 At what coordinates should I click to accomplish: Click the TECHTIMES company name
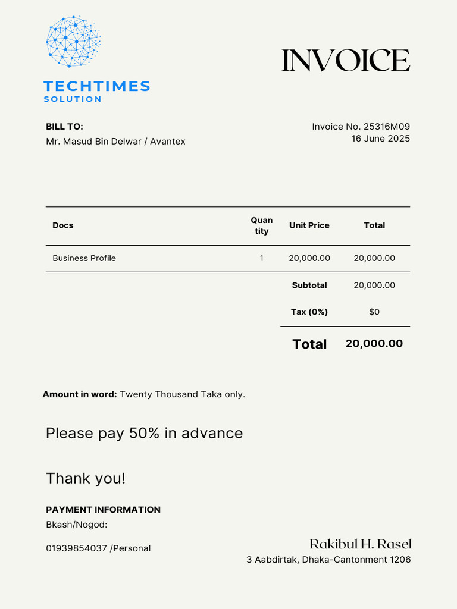(97, 86)
